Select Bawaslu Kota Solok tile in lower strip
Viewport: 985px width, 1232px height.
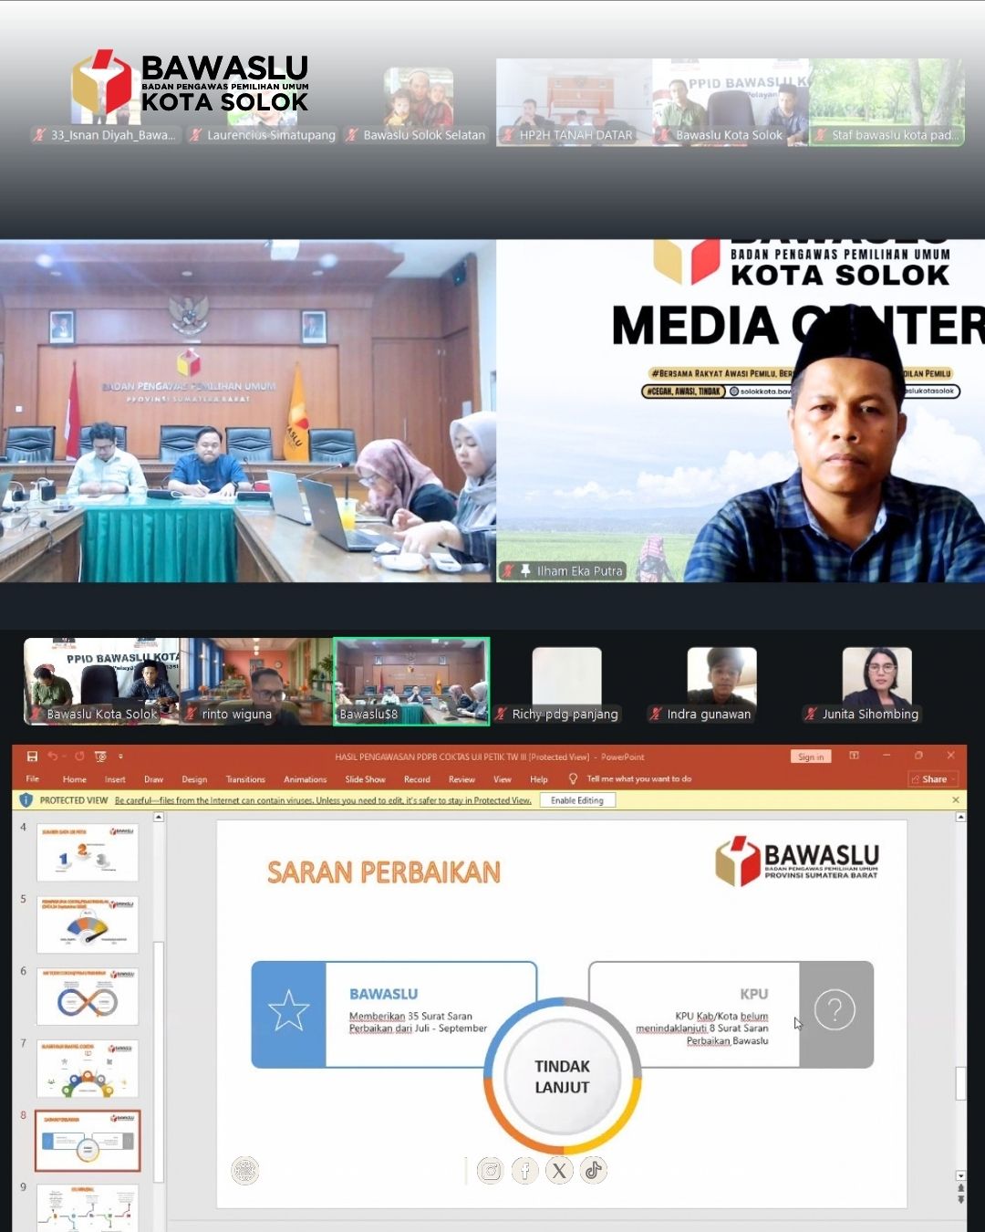pos(101,681)
